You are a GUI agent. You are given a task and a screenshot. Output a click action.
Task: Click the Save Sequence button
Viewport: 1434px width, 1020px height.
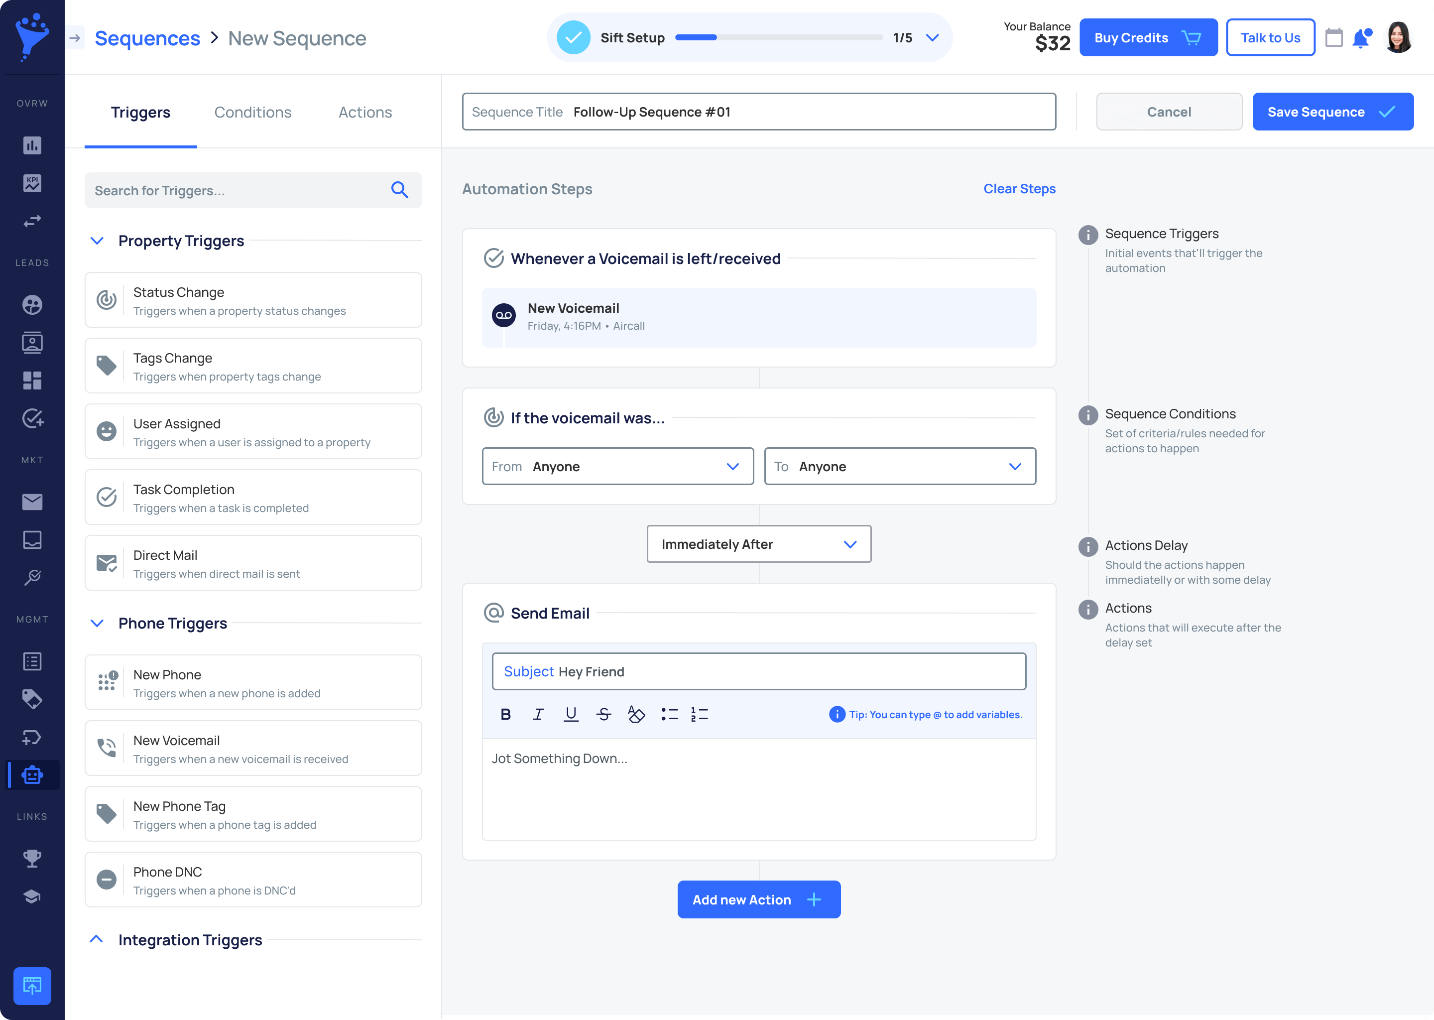[x=1332, y=112]
